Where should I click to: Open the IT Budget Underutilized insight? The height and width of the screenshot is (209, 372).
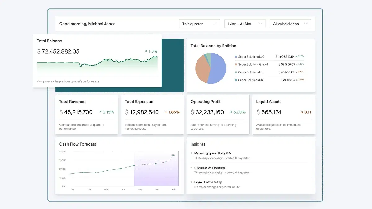[210, 168]
